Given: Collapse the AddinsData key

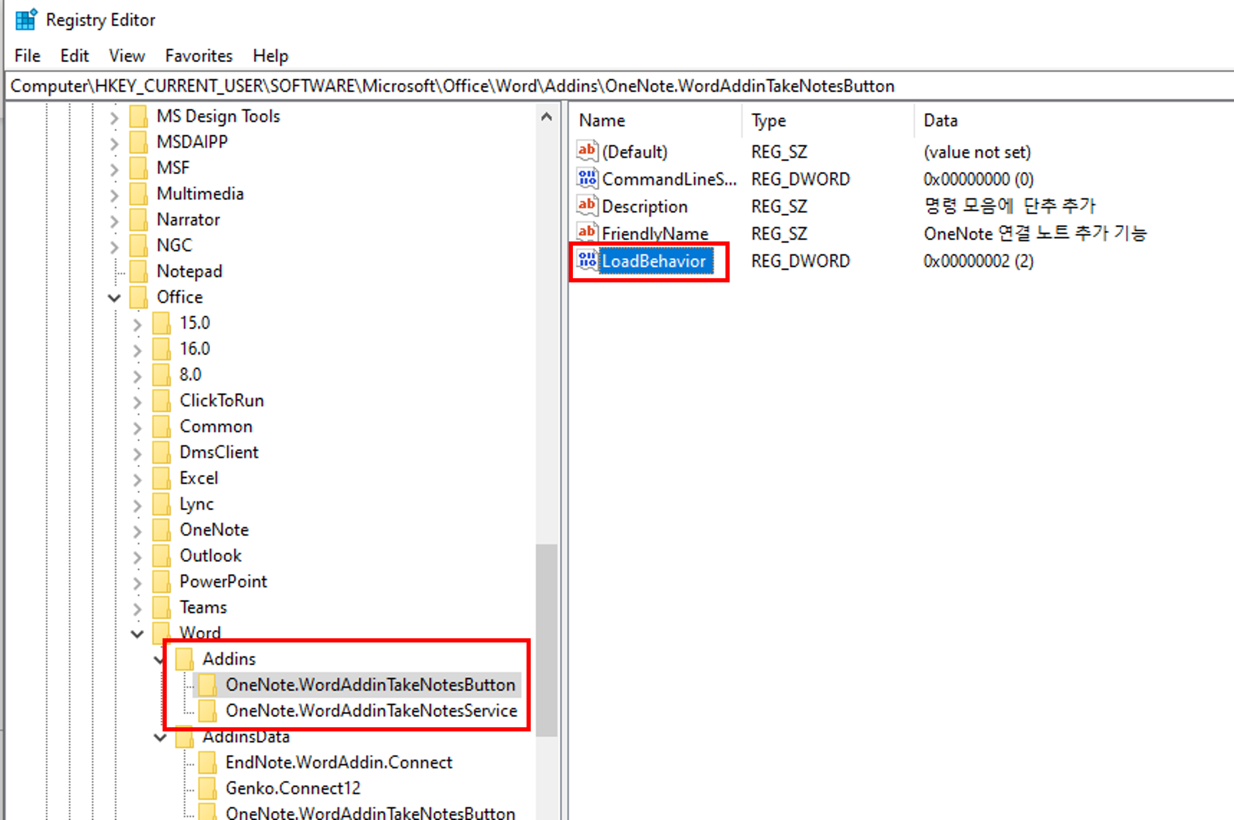Looking at the screenshot, I should (x=160, y=738).
